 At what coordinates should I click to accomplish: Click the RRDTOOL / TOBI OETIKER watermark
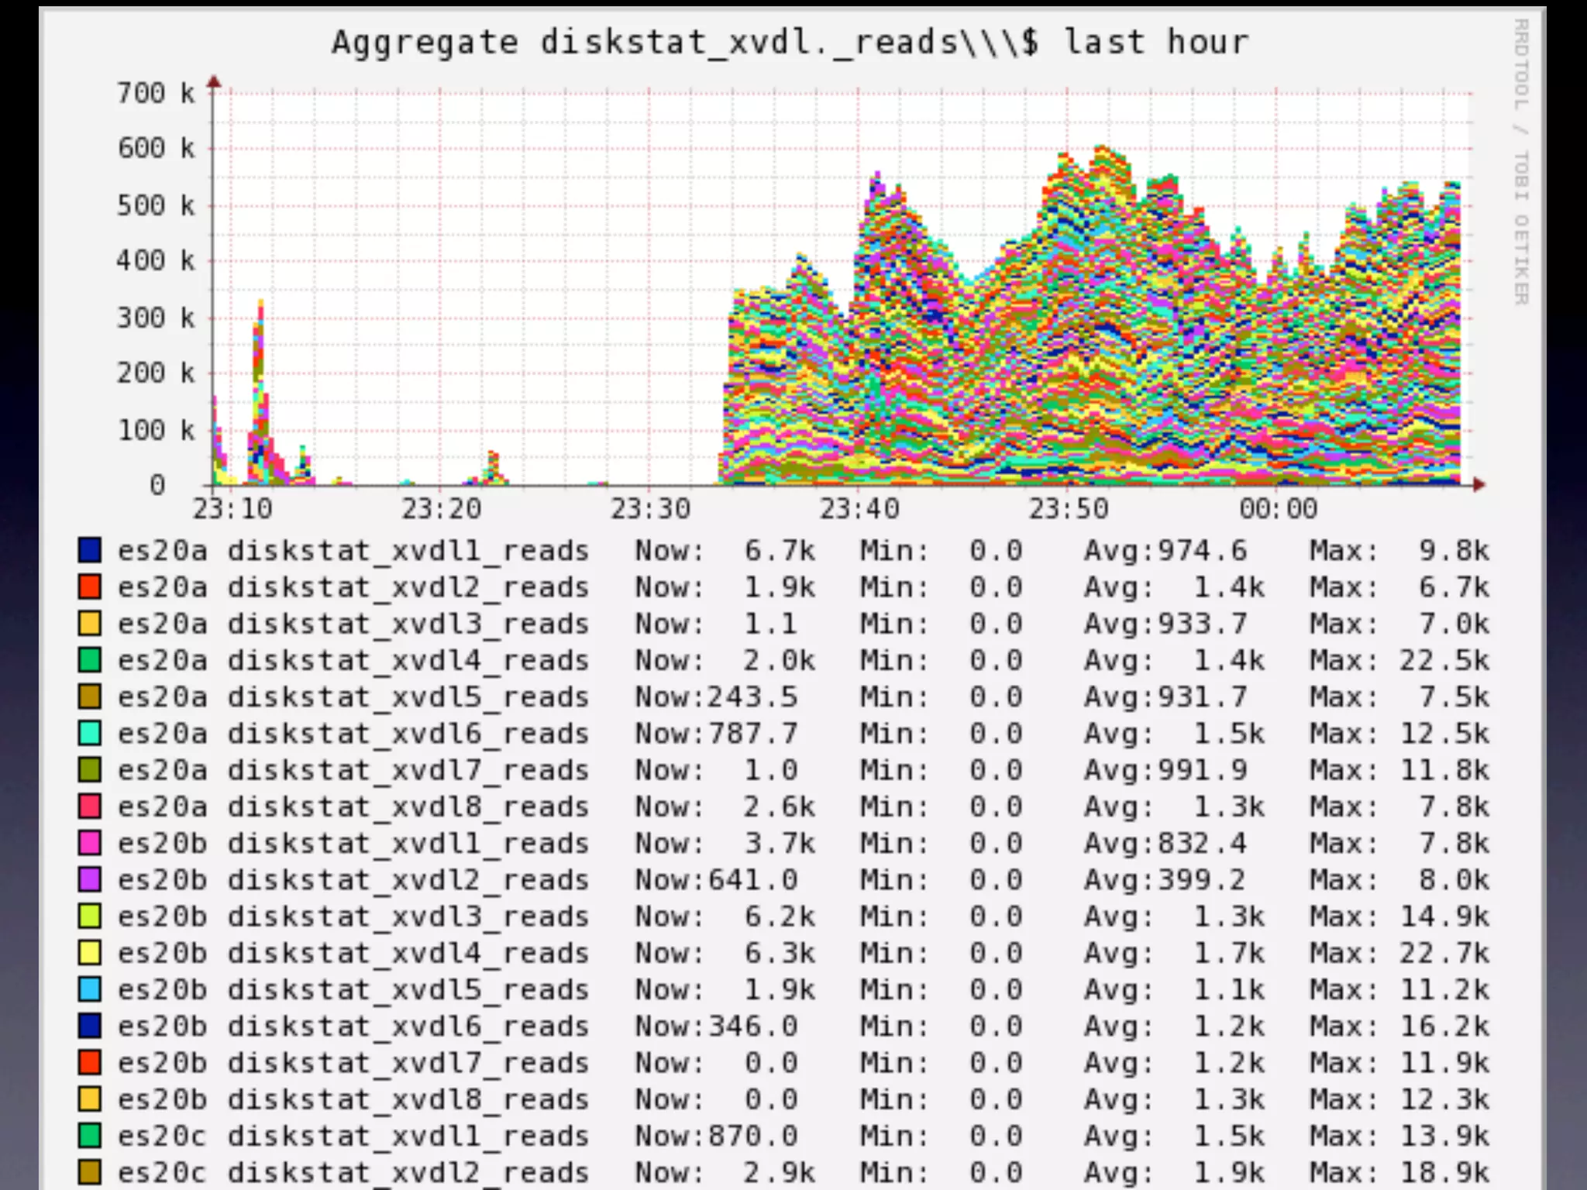point(1521,161)
